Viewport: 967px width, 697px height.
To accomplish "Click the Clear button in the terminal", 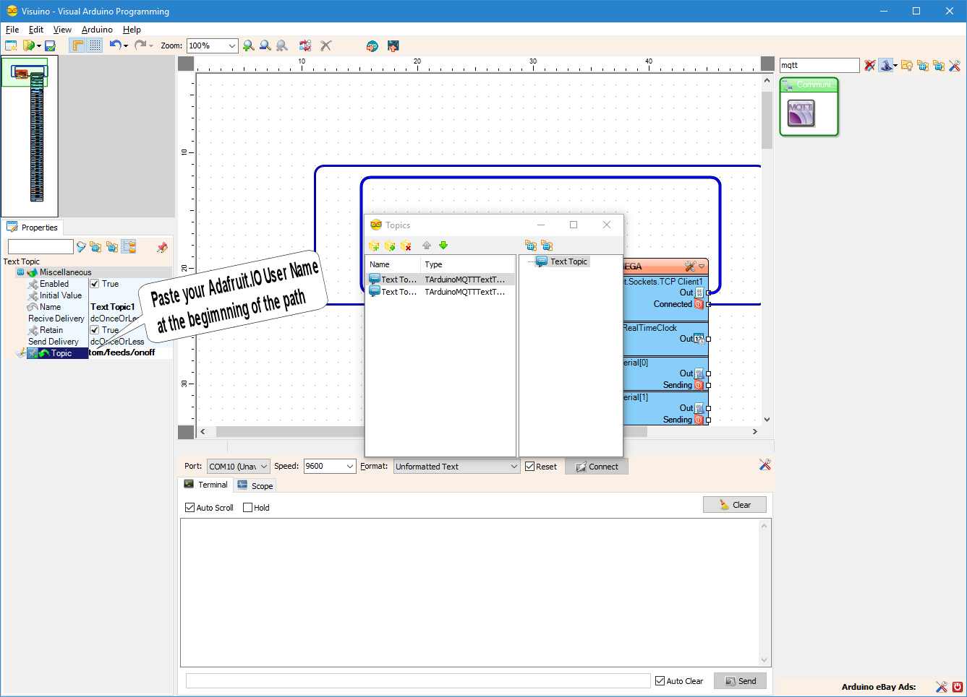I will pyautogui.click(x=734, y=505).
